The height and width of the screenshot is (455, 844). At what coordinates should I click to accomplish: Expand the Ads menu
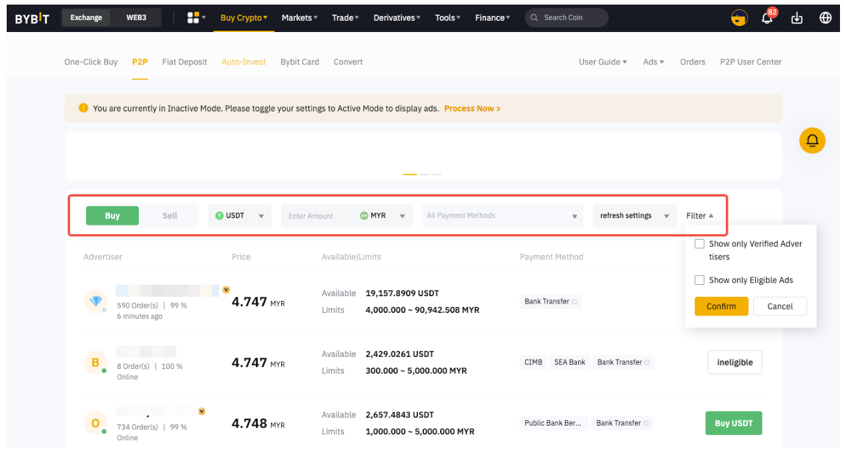click(x=654, y=62)
